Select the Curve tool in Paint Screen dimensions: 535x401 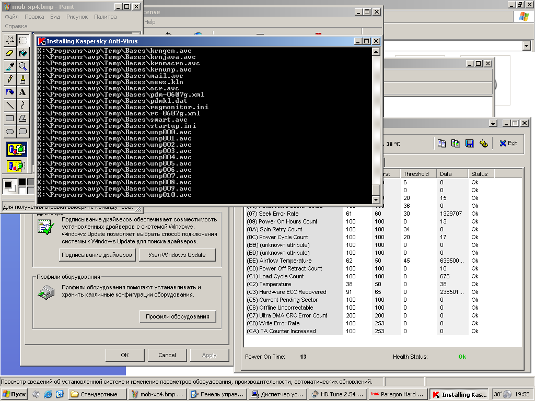(x=23, y=105)
